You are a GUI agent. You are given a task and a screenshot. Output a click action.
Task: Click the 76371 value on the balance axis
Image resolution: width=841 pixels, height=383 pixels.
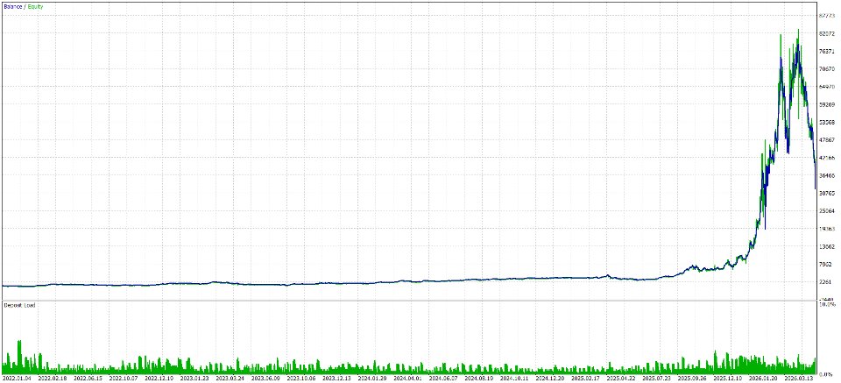[x=826, y=51]
